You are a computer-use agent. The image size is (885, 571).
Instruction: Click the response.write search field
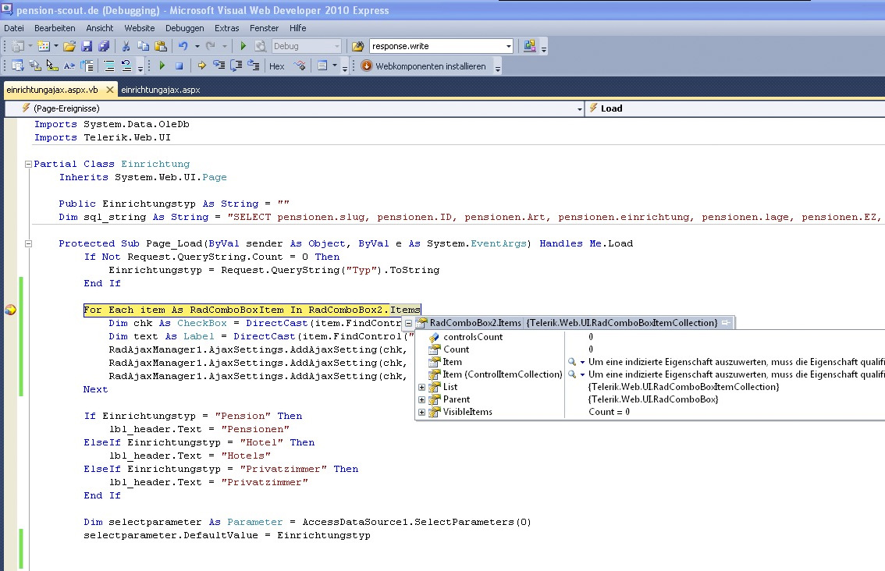(x=437, y=46)
